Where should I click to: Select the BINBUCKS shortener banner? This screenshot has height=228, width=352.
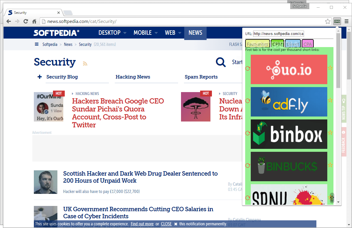click(289, 166)
